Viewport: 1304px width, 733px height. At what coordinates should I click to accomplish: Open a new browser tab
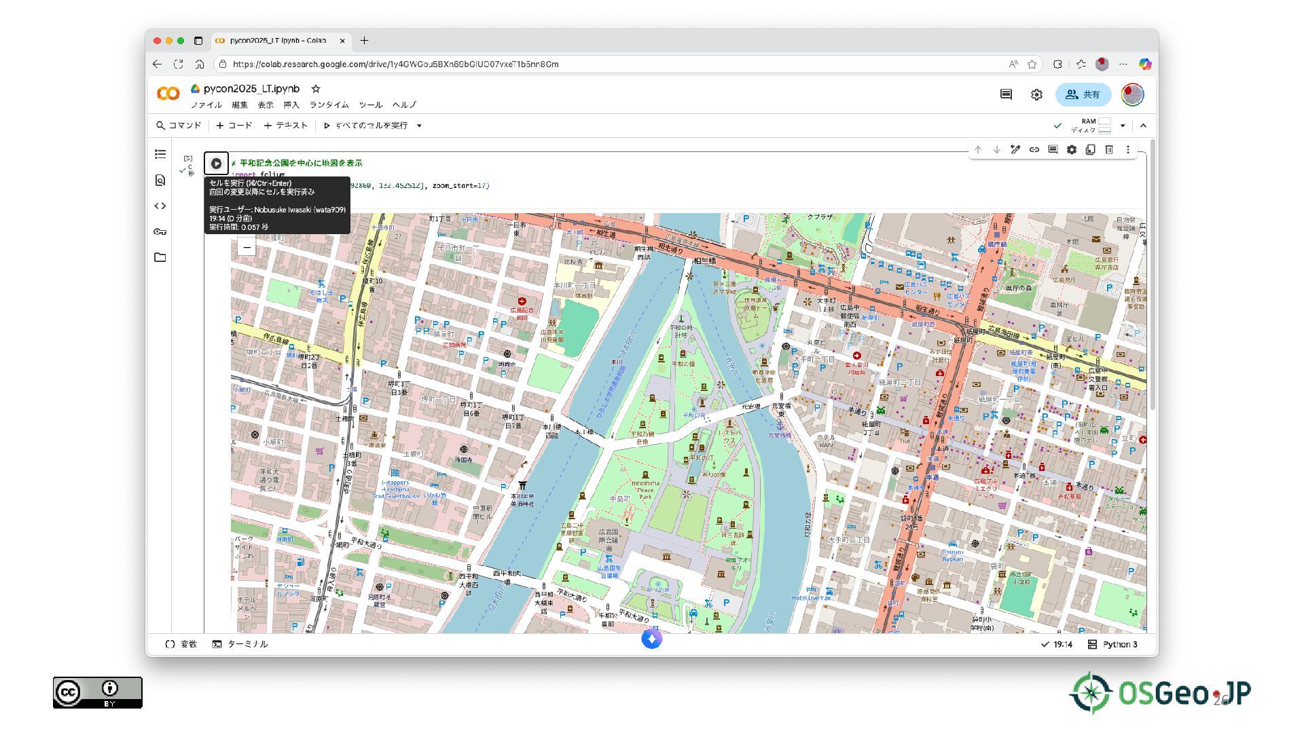(x=364, y=41)
